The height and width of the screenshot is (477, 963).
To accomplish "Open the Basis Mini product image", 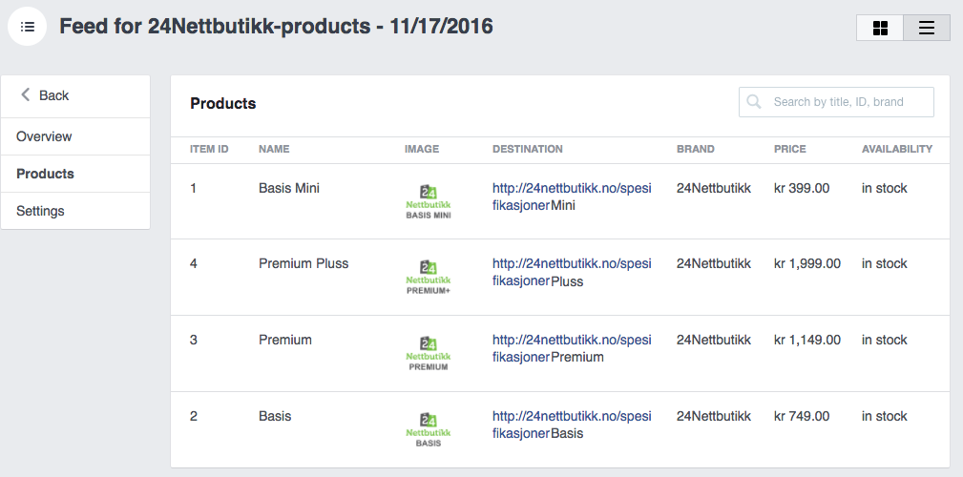I will (429, 201).
